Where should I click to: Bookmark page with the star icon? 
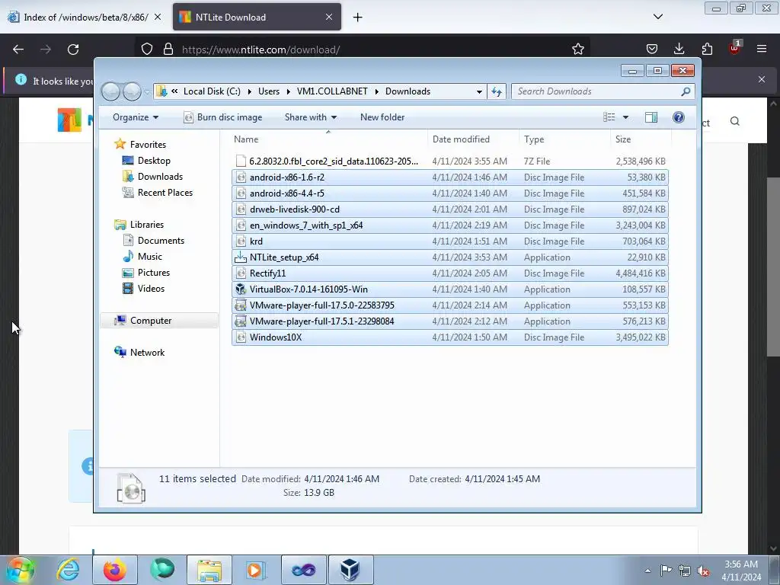point(577,50)
